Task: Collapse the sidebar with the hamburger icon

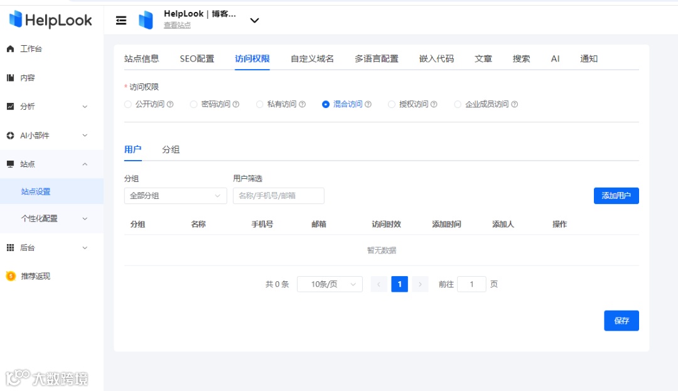Action: [x=121, y=19]
